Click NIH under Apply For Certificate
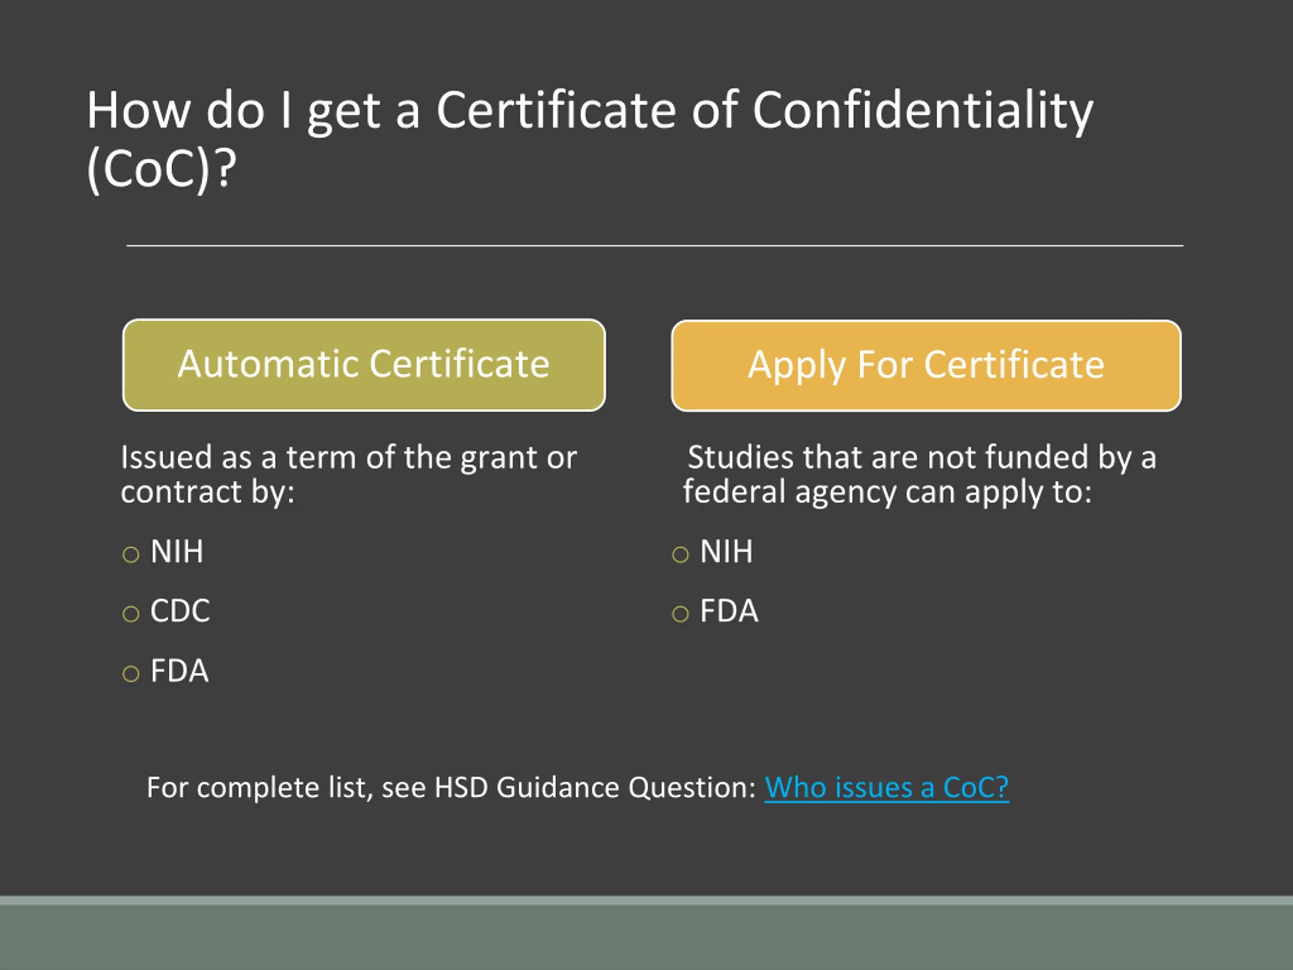1293x970 pixels. (x=727, y=551)
